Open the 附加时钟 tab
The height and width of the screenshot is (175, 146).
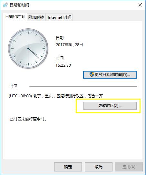[x=36, y=17]
